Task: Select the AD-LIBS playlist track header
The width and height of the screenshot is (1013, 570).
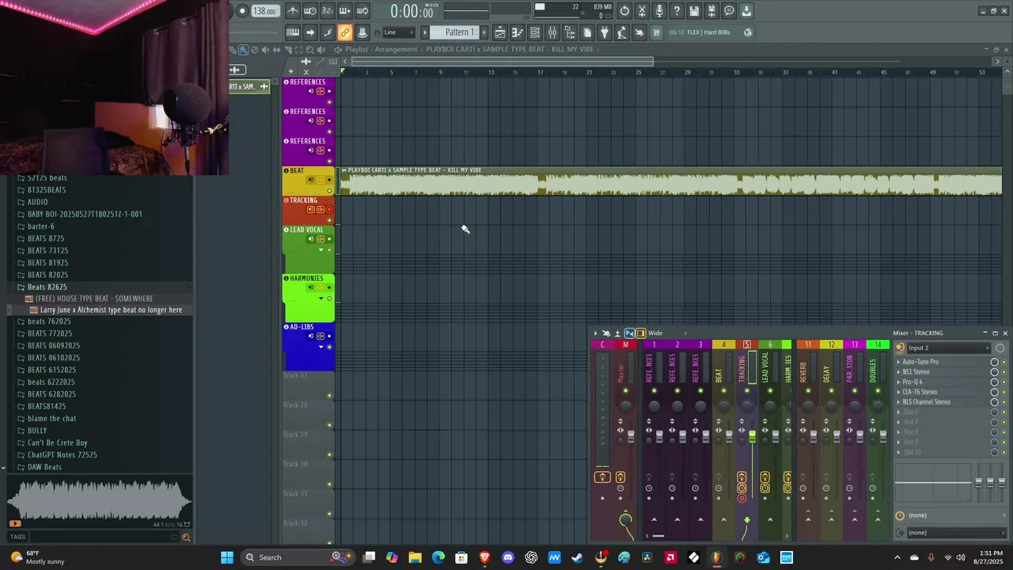Action: (x=309, y=346)
